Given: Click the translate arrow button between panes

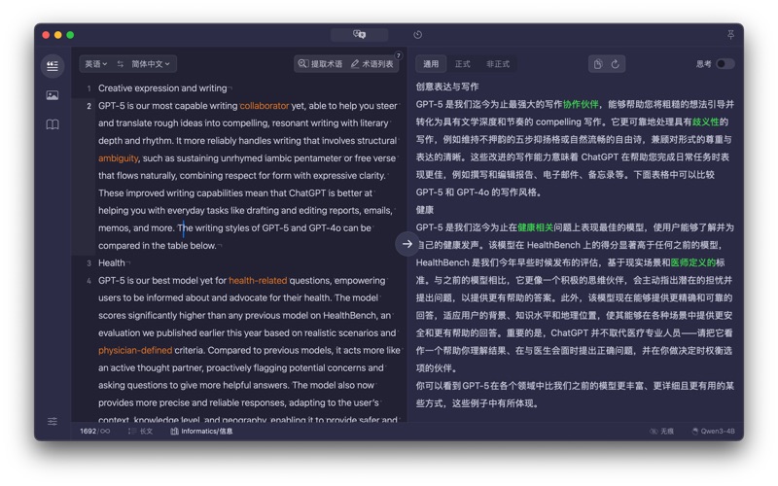Looking at the screenshot, I should click(x=407, y=244).
